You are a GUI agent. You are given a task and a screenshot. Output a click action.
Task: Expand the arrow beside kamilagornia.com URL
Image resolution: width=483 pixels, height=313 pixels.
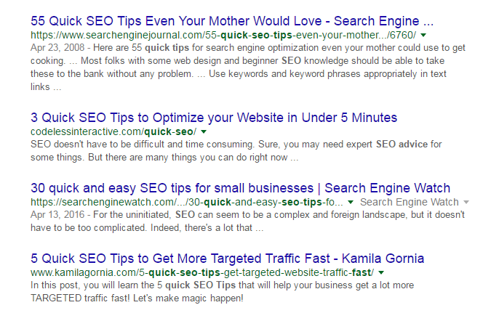click(x=381, y=272)
